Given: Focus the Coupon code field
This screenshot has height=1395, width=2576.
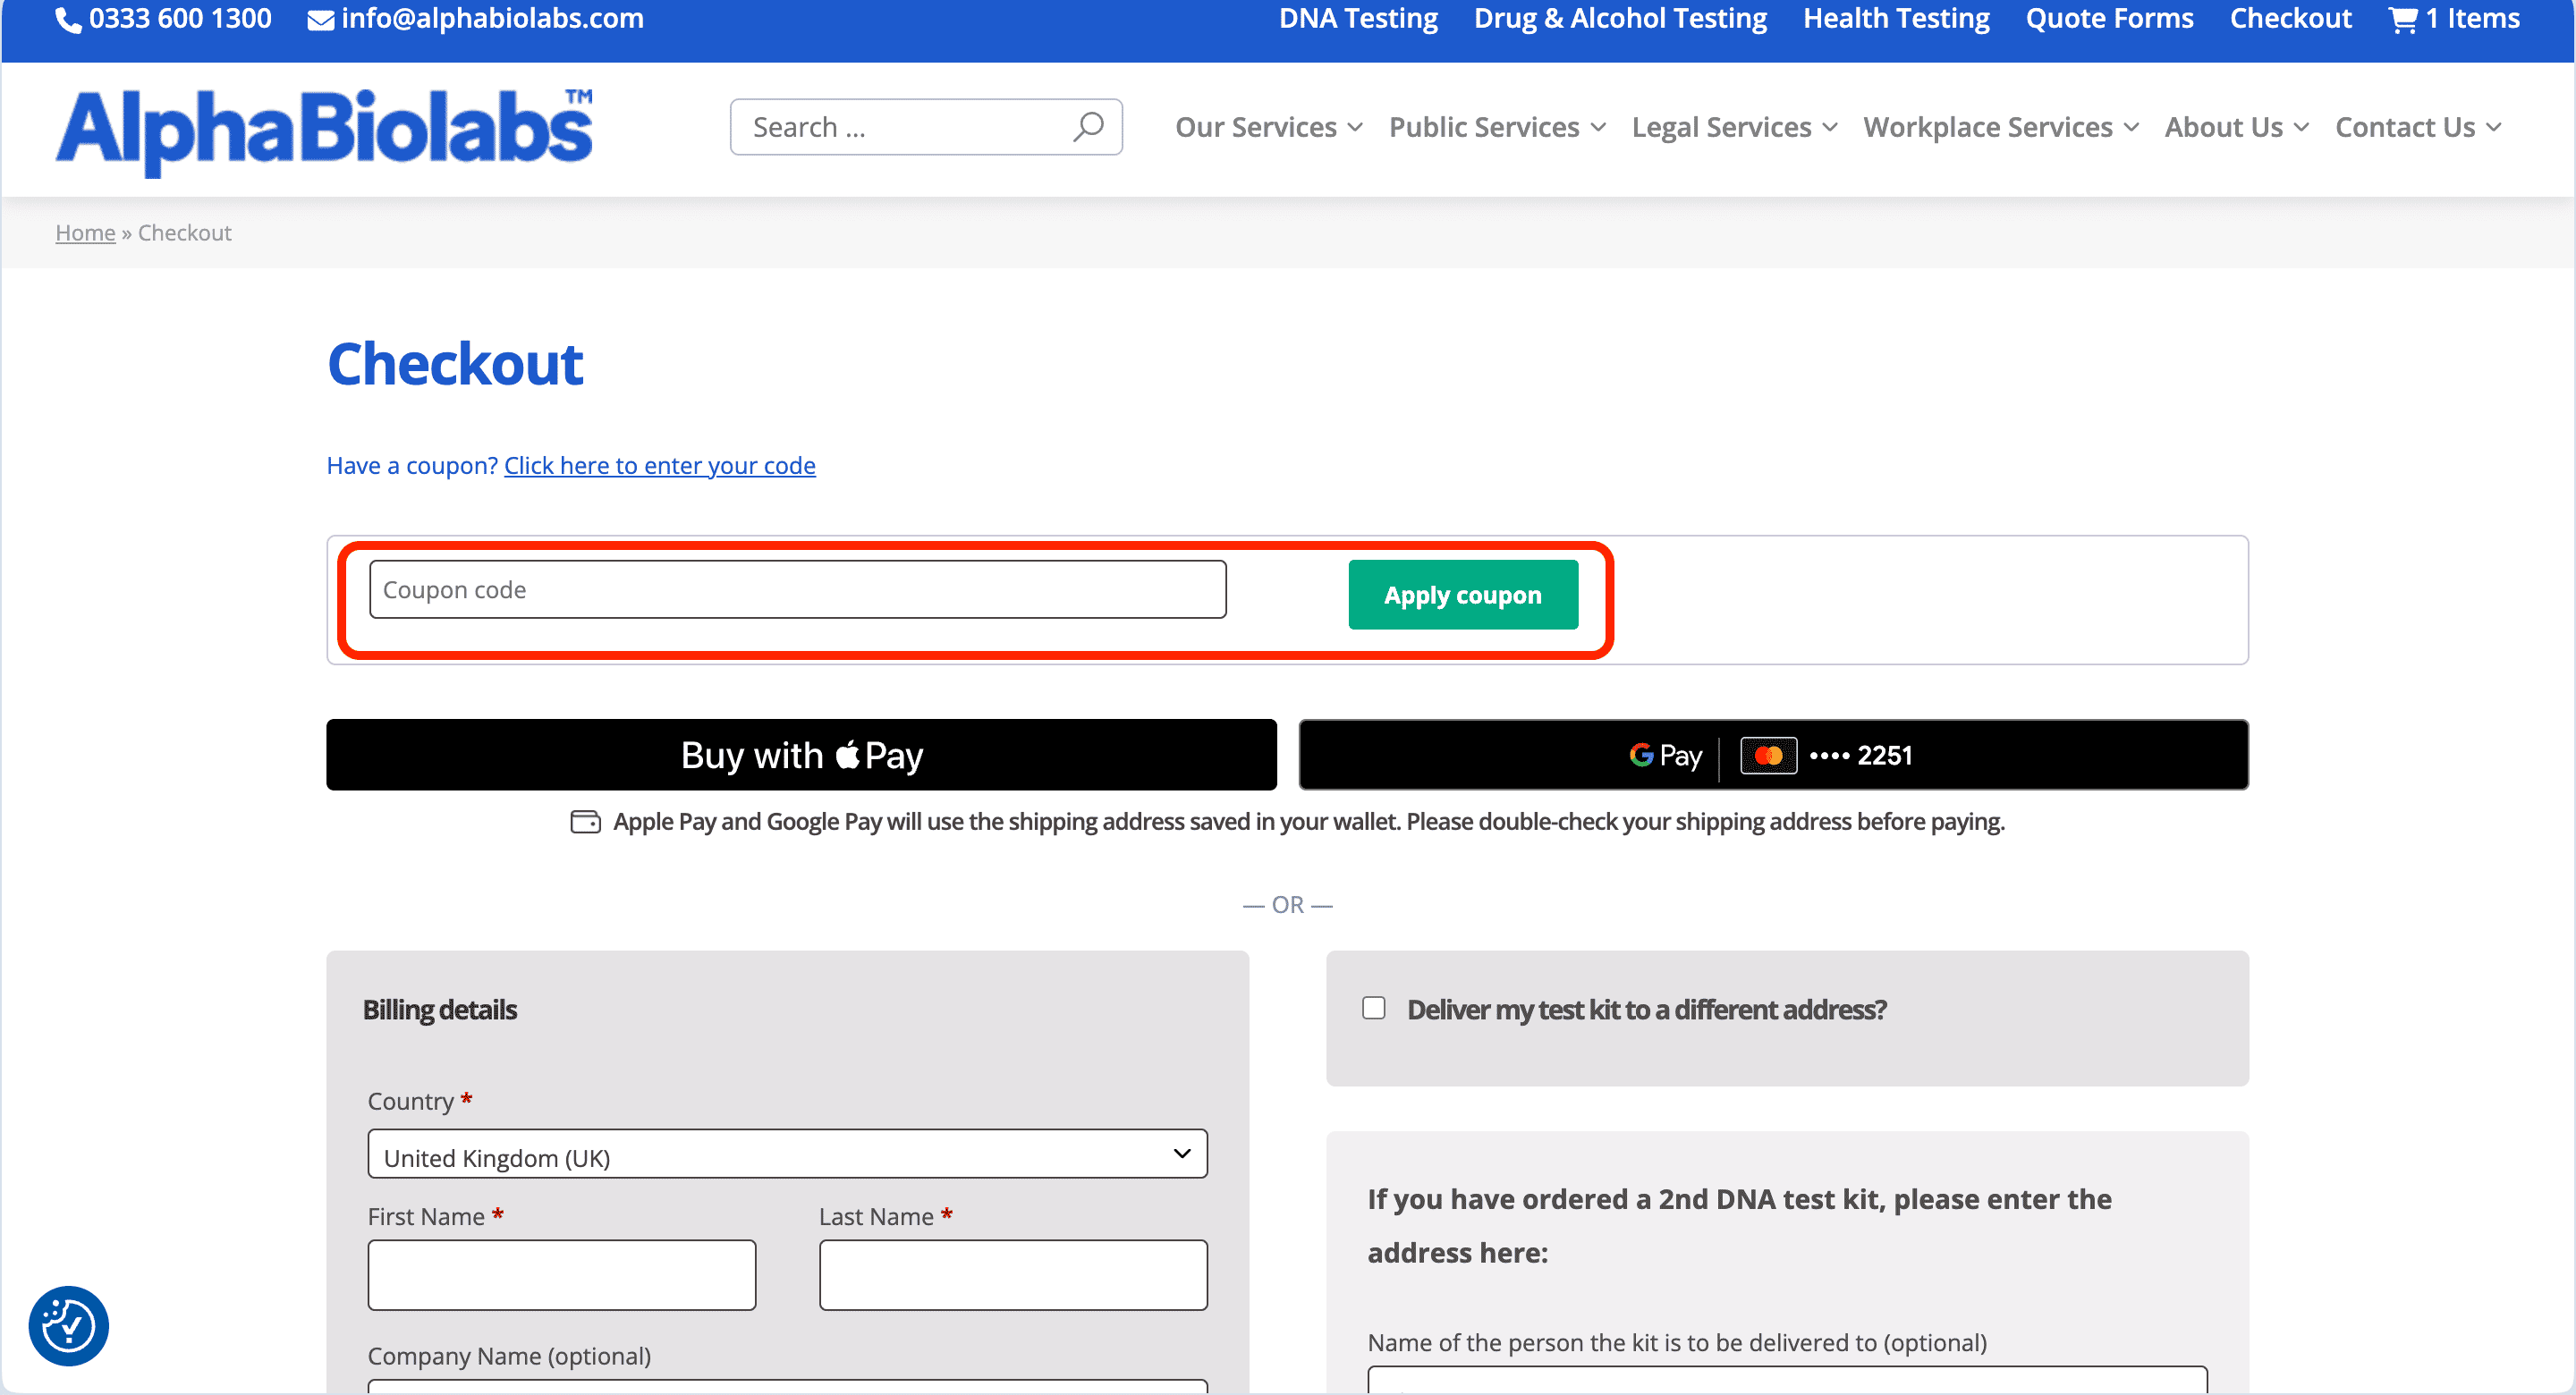Looking at the screenshot, I should coord(797,590).
